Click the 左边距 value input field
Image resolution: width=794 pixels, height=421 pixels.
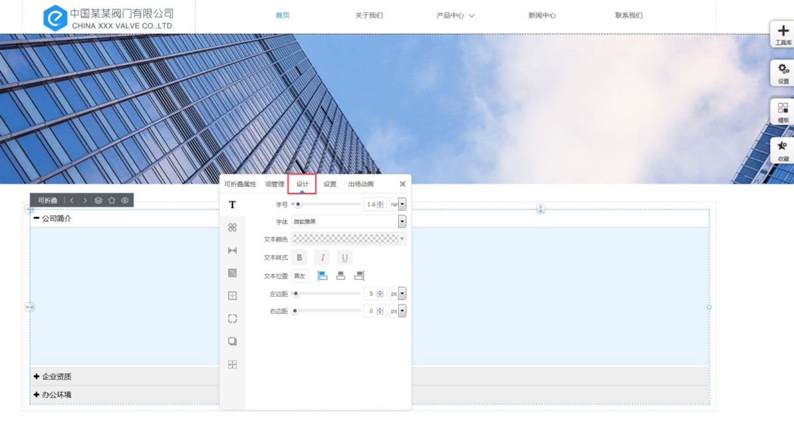(x=371, y=293)
